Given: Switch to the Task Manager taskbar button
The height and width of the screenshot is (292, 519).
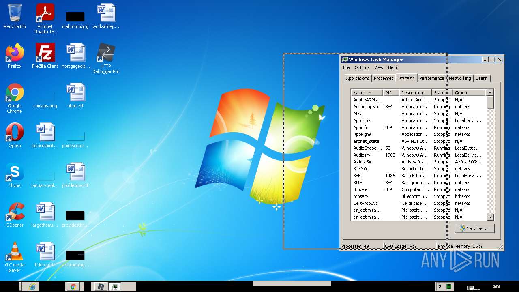Looking at the screenshot, I should tap(115, 287).
